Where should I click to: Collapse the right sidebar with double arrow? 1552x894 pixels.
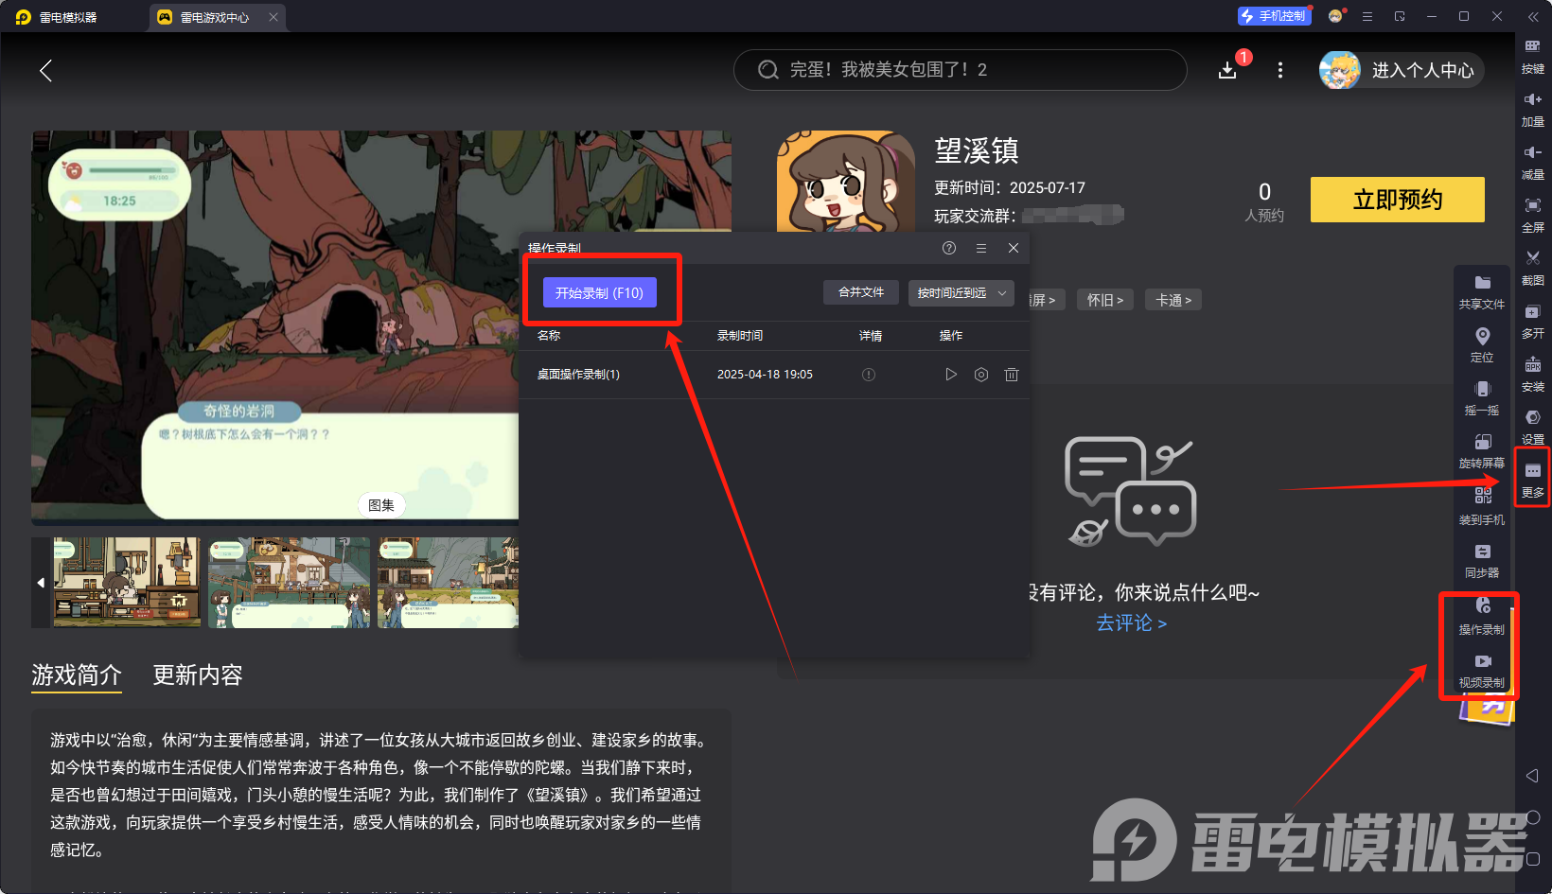click(x=1533, y=16)
